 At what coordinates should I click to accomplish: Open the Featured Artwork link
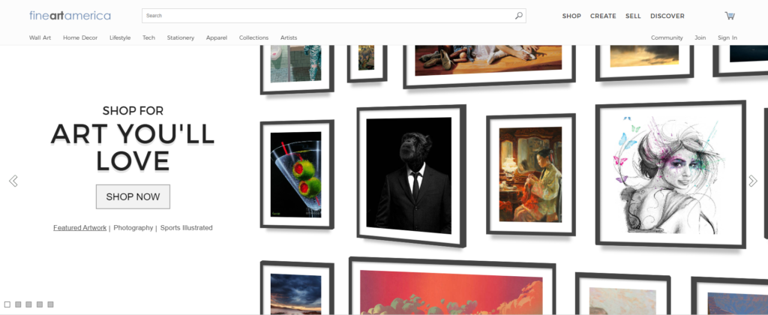click(79, 228)
